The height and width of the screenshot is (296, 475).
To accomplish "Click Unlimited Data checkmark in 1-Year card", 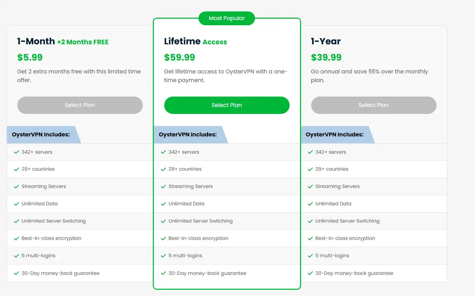I will point(310,204).
